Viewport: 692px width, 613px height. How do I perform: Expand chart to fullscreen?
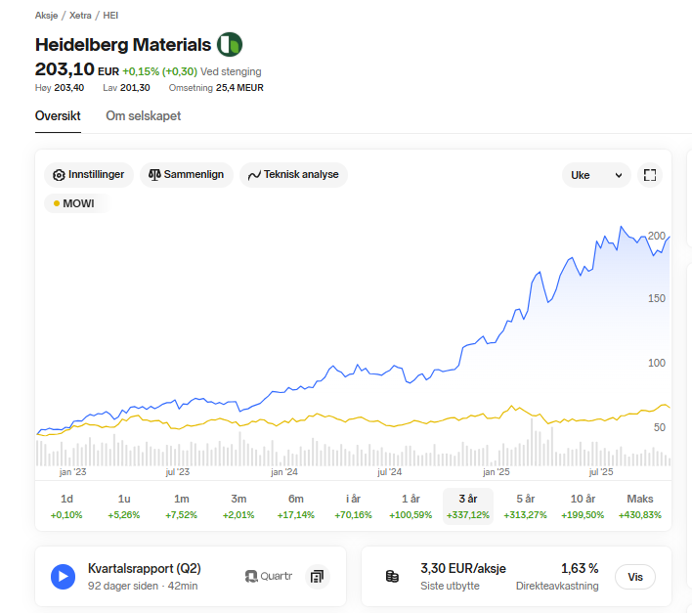point(649,175)
